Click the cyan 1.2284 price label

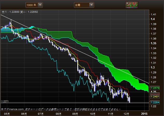155,102
